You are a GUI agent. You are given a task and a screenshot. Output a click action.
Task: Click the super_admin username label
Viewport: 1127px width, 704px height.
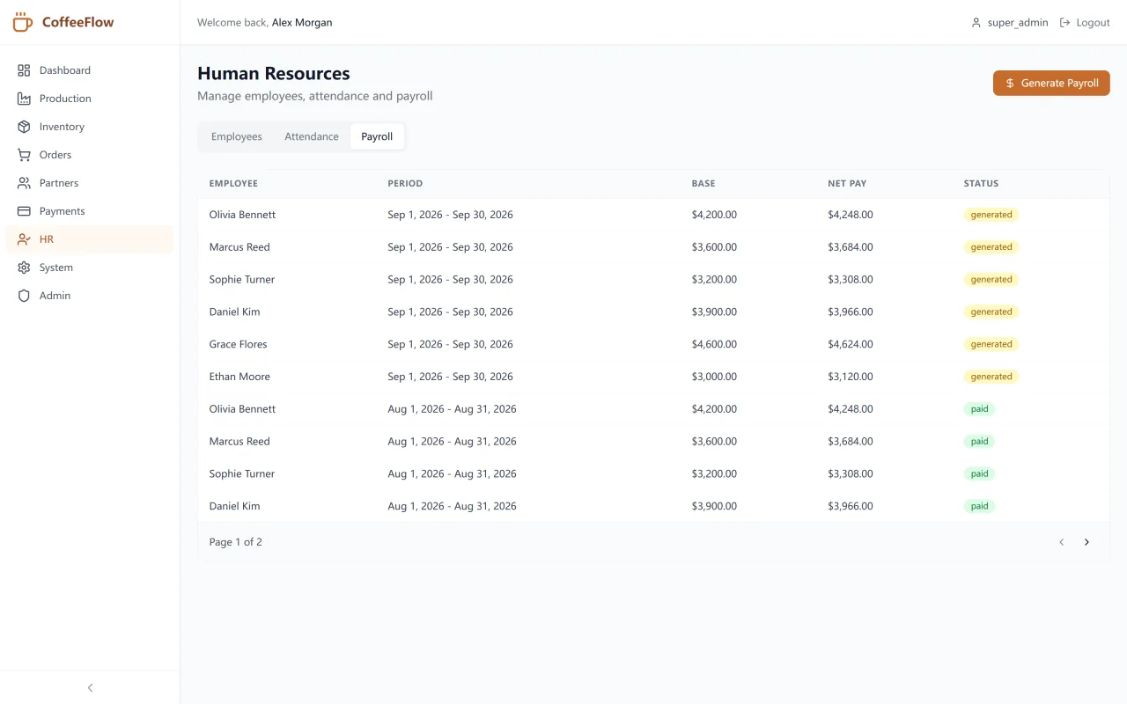pyautogui.click(x=1018, y=23)
